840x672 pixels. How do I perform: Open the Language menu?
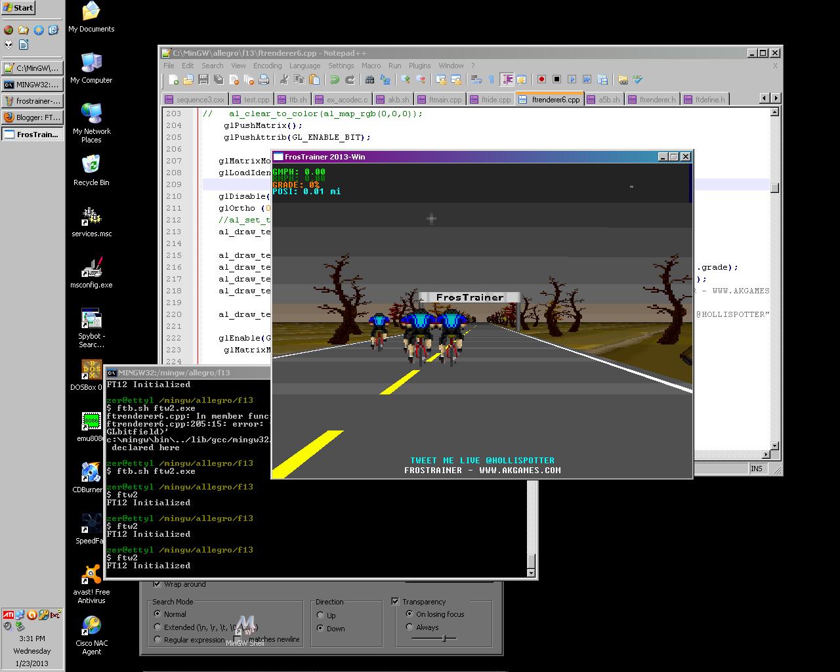pyautogui.click(x=304, y=66)
